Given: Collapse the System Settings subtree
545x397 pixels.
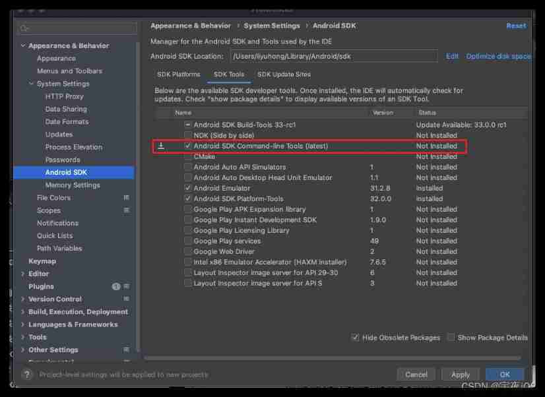Looking at the screenshot, I should 31,84.
